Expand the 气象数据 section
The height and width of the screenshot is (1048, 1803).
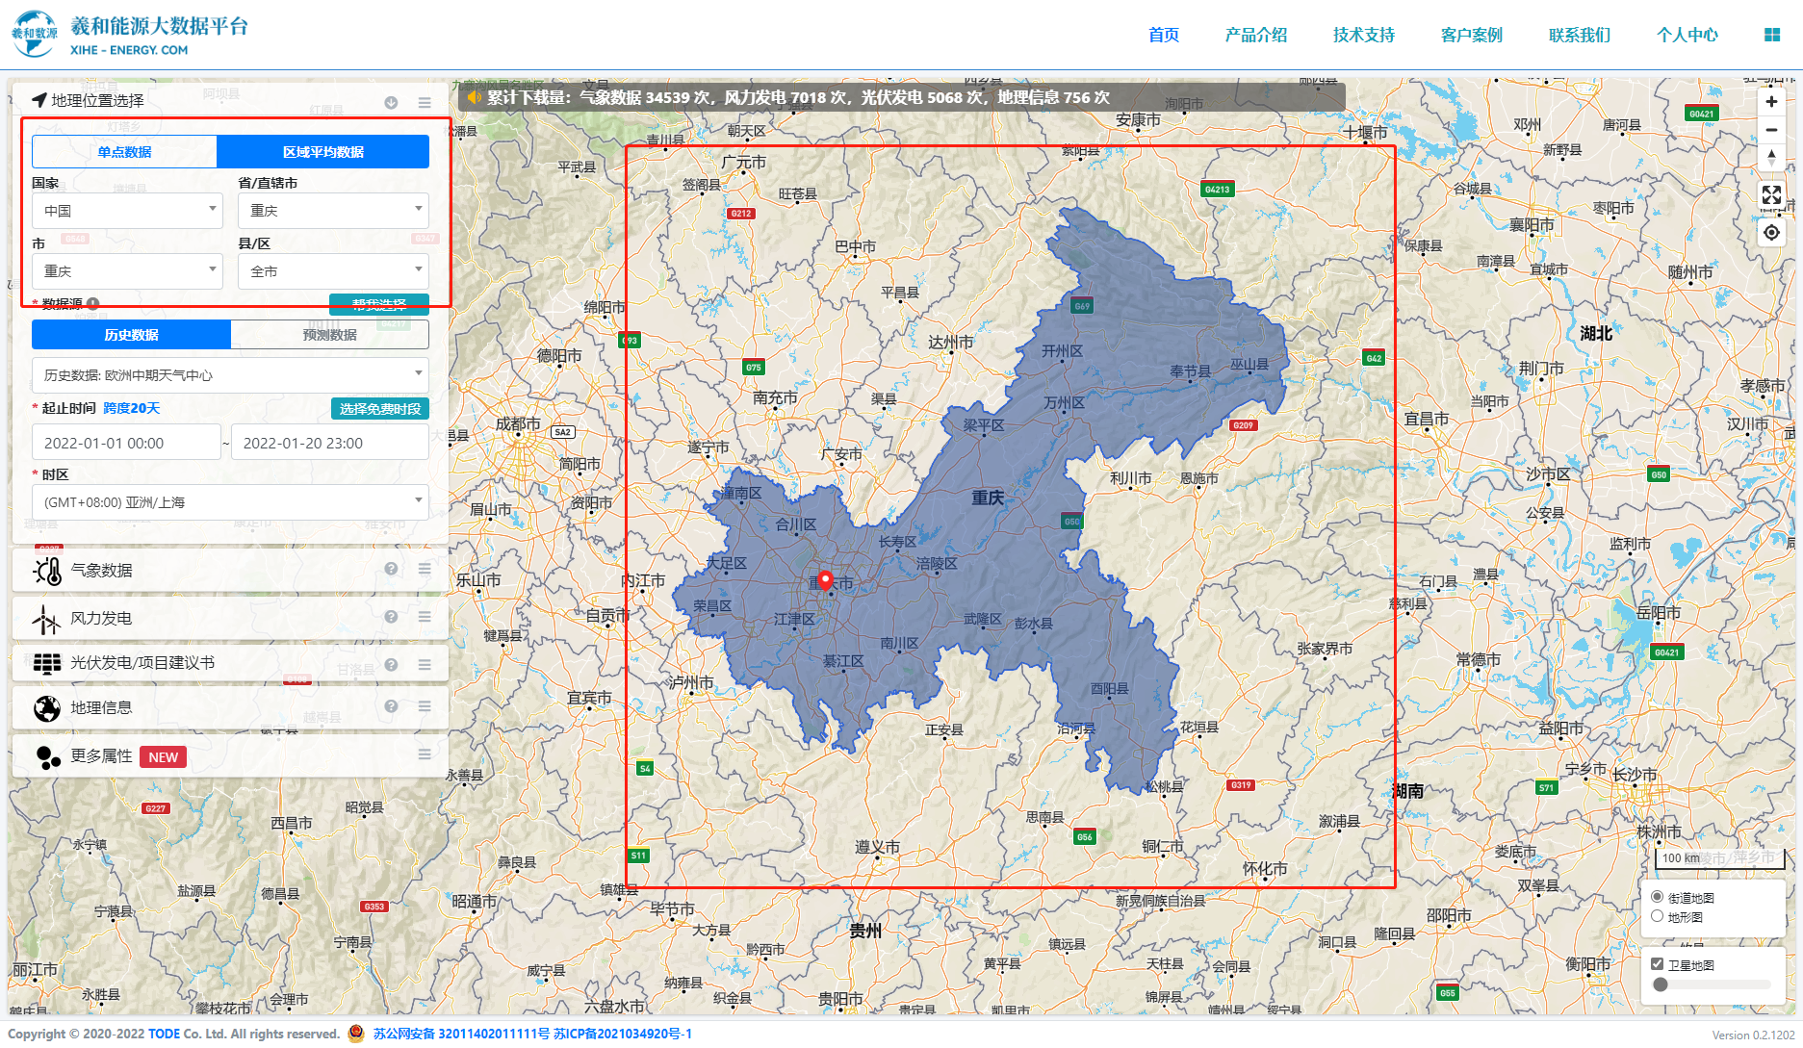[230, 570]
